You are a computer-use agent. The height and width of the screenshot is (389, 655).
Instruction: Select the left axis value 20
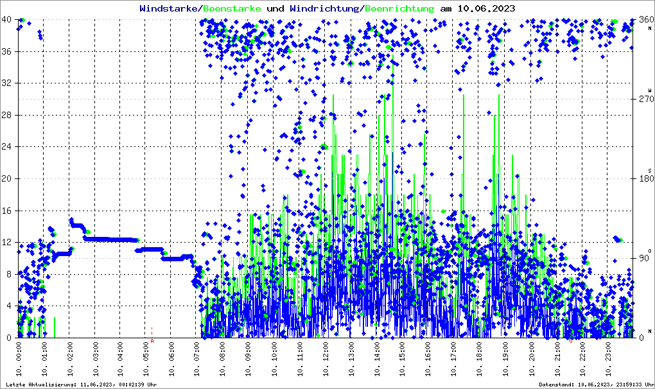click(6, 178)
